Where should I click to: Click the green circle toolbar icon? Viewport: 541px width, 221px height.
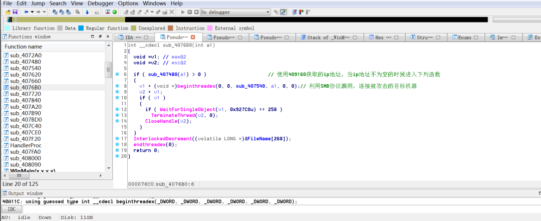115,12
